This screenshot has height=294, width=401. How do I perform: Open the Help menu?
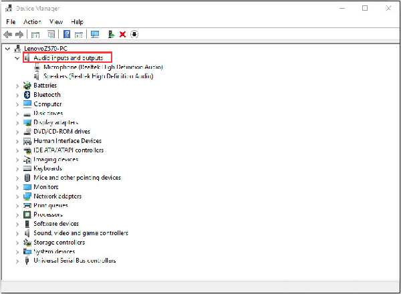(x=78, y=22)
